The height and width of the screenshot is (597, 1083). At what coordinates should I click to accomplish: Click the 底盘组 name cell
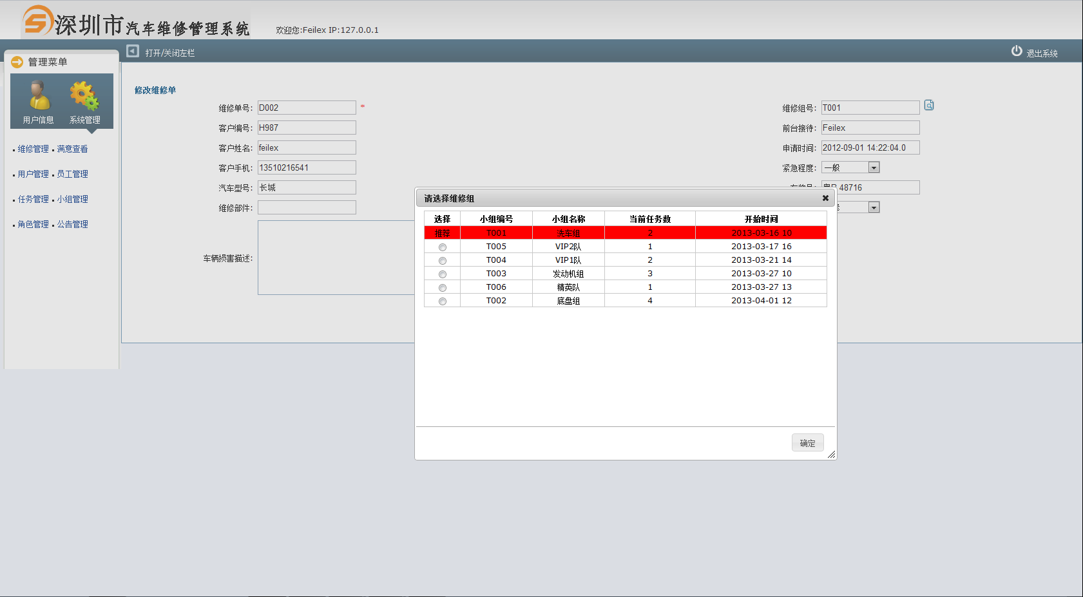coord(568,301)
